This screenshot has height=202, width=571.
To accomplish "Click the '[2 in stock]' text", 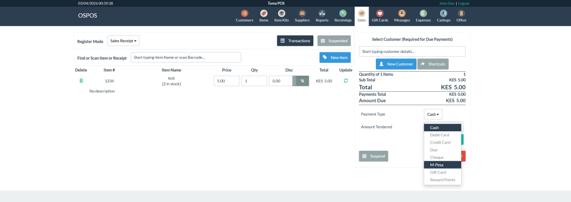I will click(172, 84).
